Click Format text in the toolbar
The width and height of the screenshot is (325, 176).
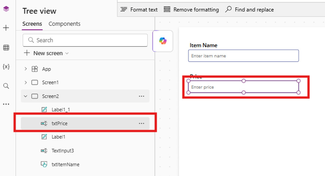[x=139, y=10]
